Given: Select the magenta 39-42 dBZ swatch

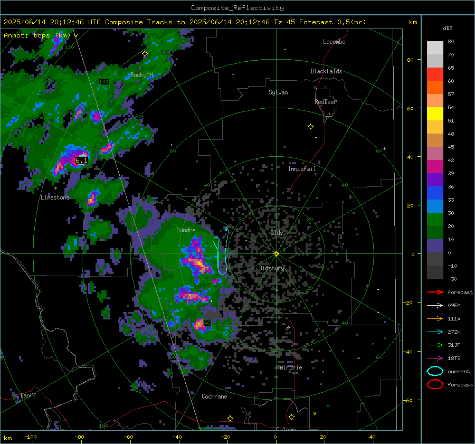Looking at the screenshot, I should [435, 167].
